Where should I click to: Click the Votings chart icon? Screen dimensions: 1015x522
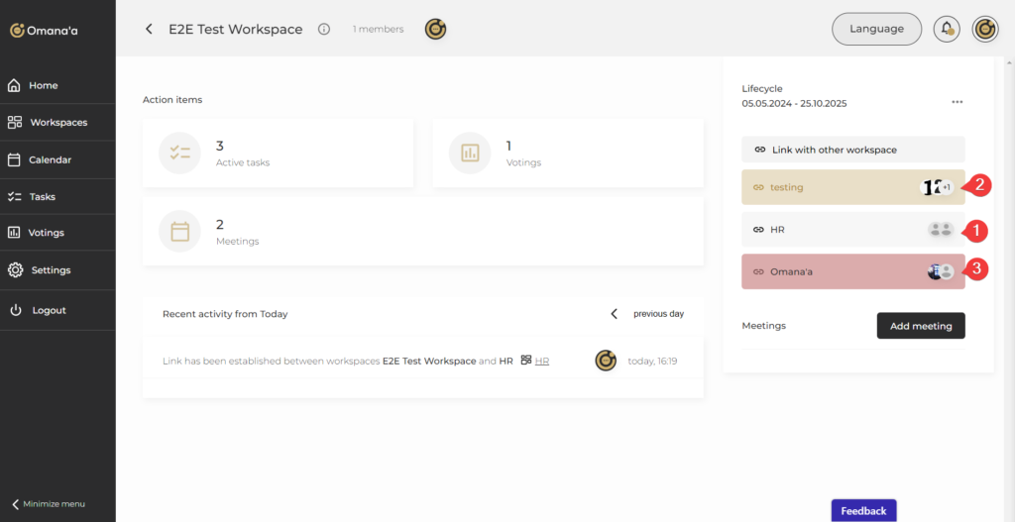tap(470, 153)
